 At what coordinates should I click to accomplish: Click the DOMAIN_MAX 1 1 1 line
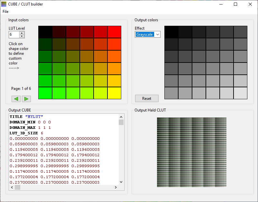30,128
